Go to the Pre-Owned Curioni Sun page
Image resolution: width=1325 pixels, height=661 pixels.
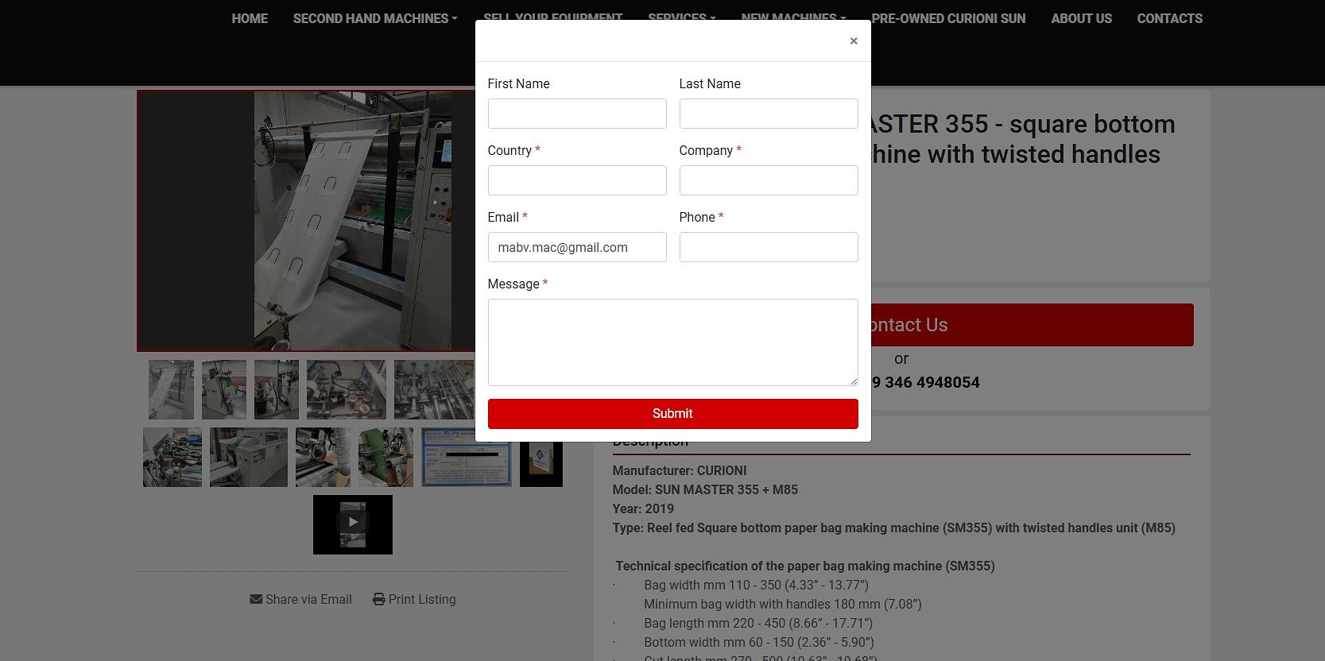point(948,18)
